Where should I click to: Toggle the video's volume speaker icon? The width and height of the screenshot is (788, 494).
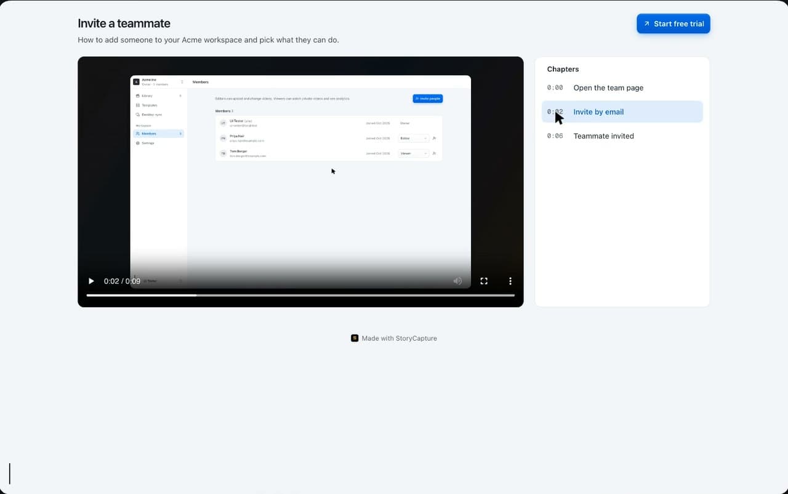pyautogui.click(x=457, y=281)
